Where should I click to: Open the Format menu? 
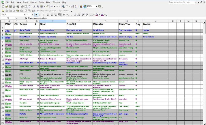point(33,2)
